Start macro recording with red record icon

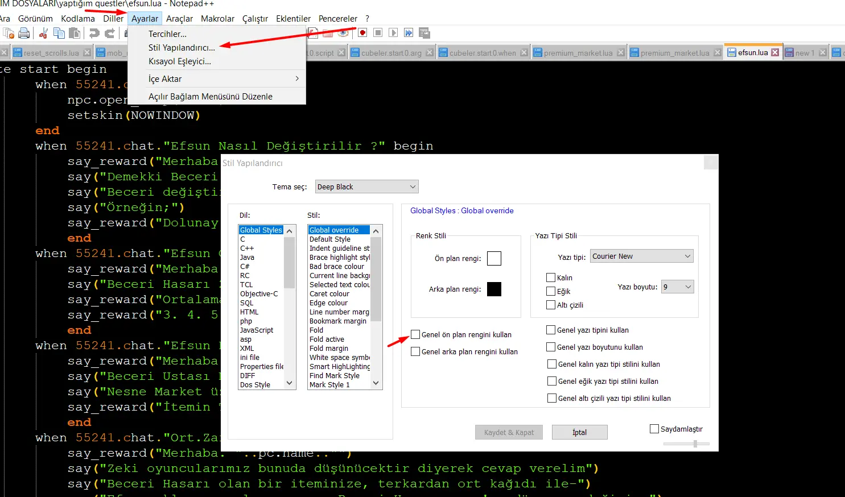coord(362,33)
